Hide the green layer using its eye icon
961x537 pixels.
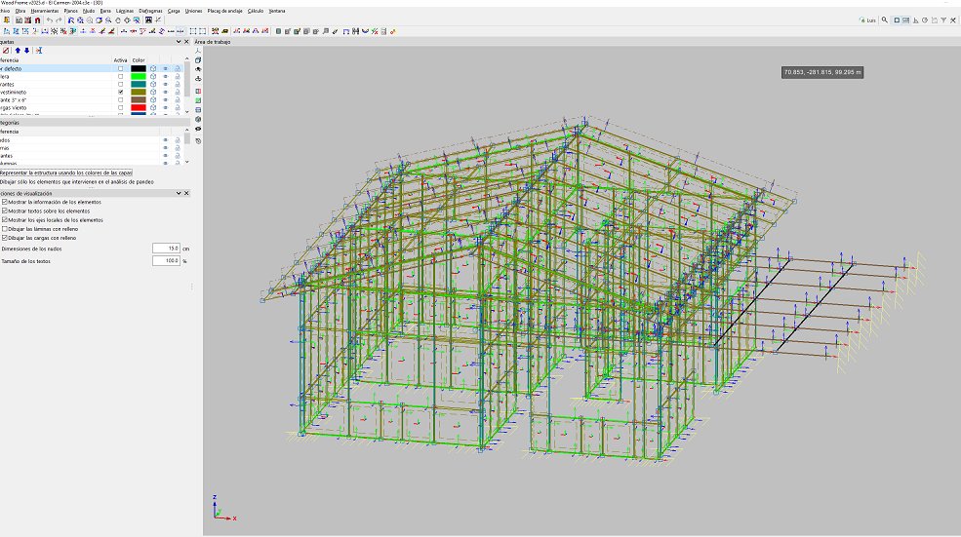click(165, 76)
